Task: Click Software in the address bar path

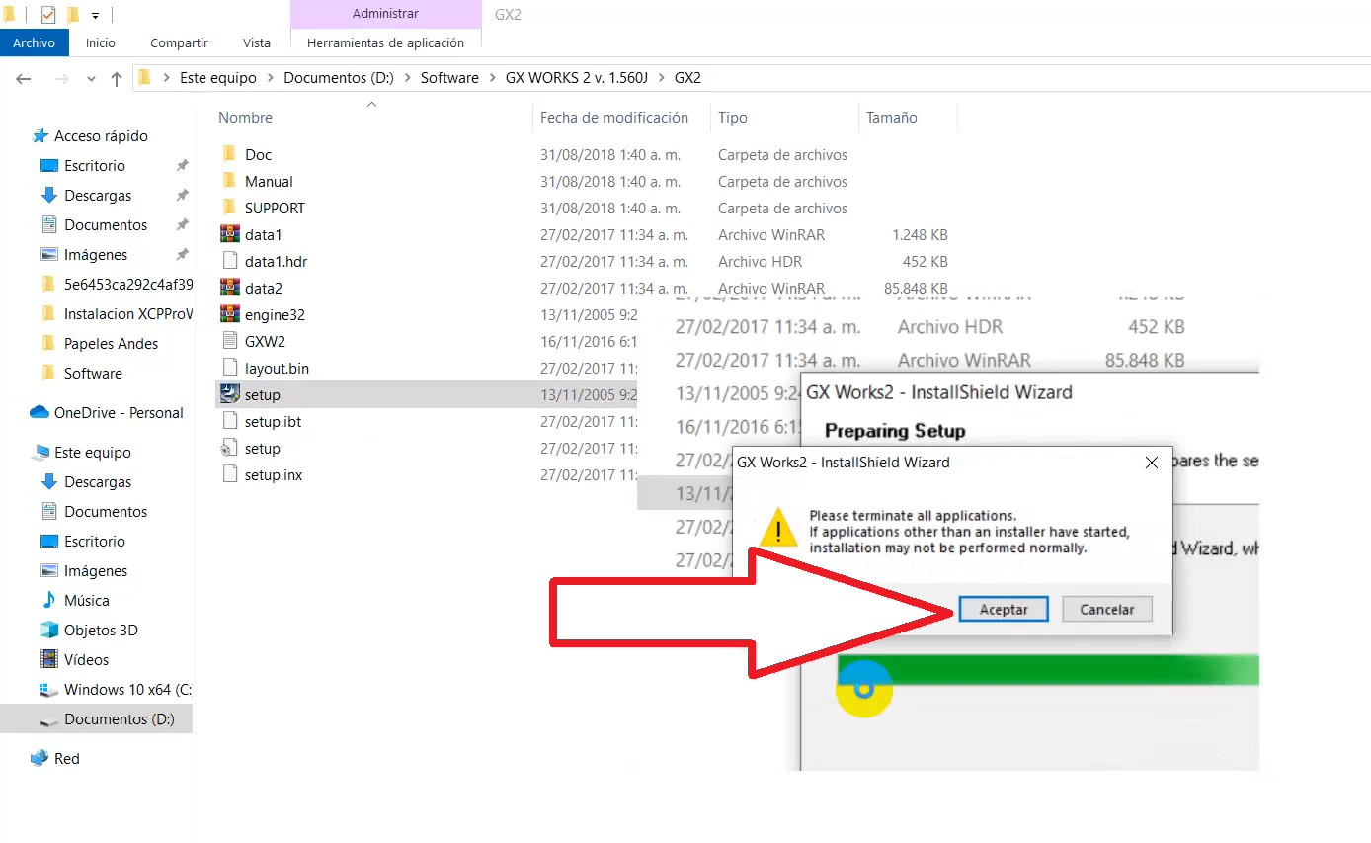Action: pyautogui.click(x=449, y=78)
